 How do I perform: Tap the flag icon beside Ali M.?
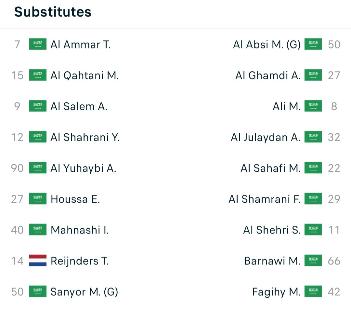(313, 106)
